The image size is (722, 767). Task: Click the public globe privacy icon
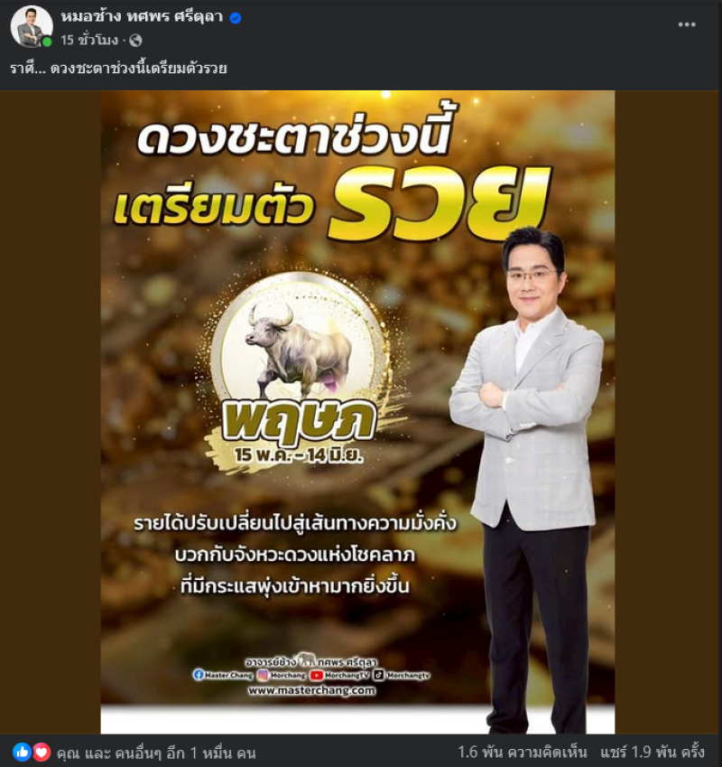(135, 40)
